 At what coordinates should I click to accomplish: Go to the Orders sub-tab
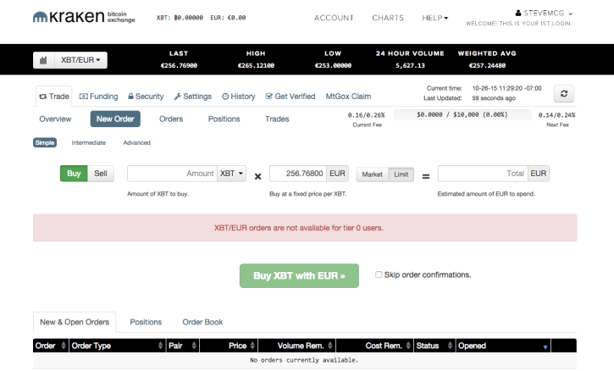171,119
